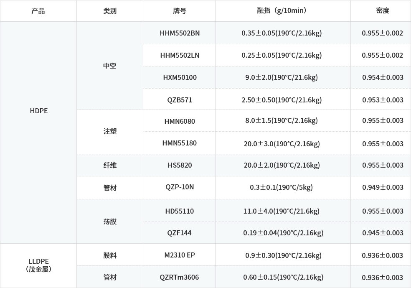The width and height of the screenshot is (411, 288).
Task: Click the 类别 column header
Action: [109, 11]
